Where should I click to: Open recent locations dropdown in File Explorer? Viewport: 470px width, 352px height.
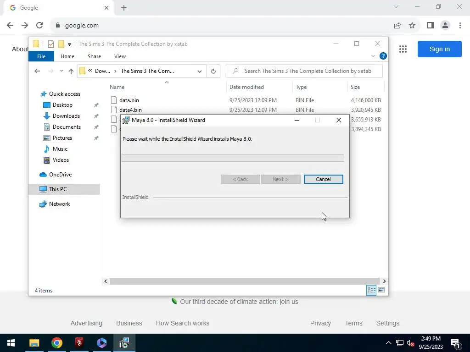(62, 71)
